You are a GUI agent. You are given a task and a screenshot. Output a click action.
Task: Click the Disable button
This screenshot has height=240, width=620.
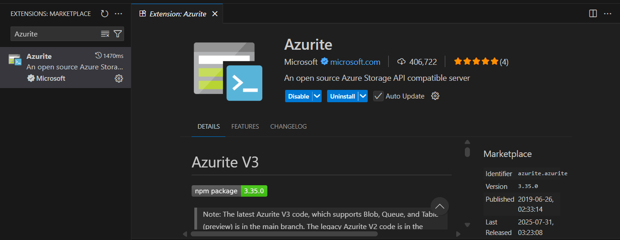click(x=299, y=96)
